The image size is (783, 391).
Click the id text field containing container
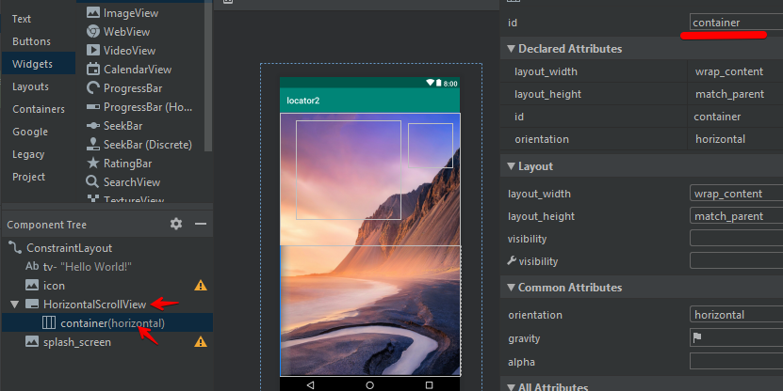click(735, 22)
